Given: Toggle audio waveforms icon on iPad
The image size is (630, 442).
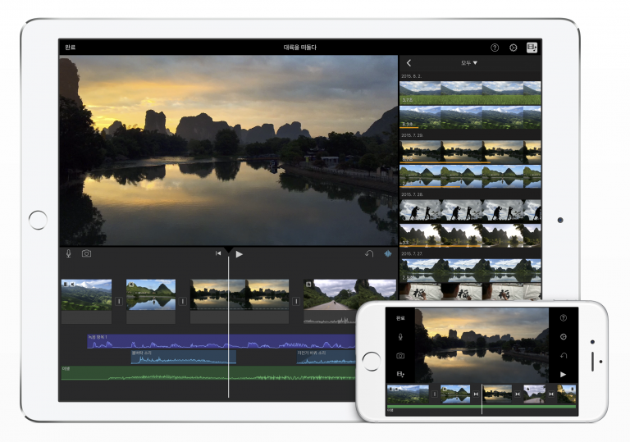Looking at the screenshot, I should click(387, 253).
